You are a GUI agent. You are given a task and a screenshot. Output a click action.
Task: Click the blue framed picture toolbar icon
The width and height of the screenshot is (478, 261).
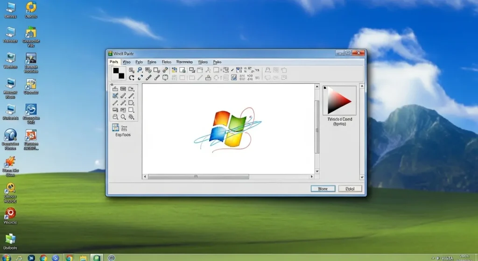234,78
